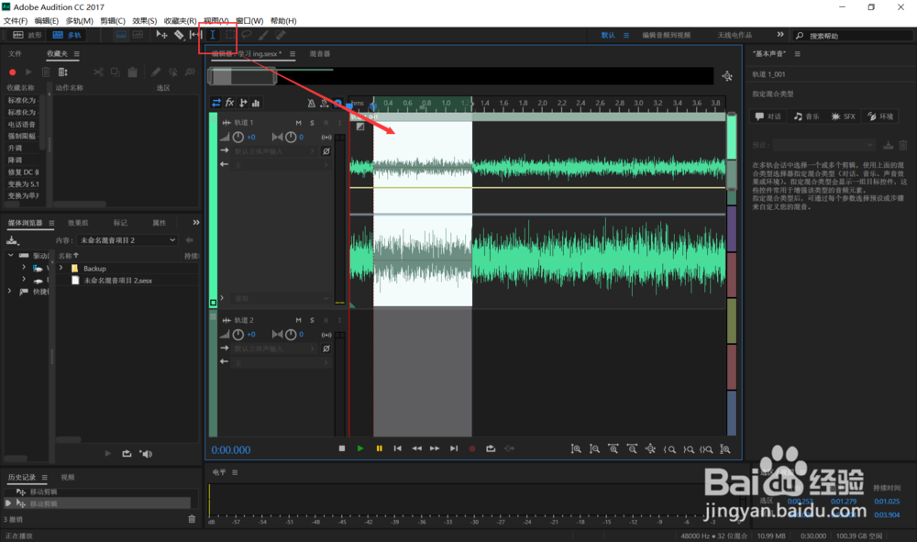Switch to the 标记 tab
Viewport: 917px width, 542px height.
coord(120,223)
